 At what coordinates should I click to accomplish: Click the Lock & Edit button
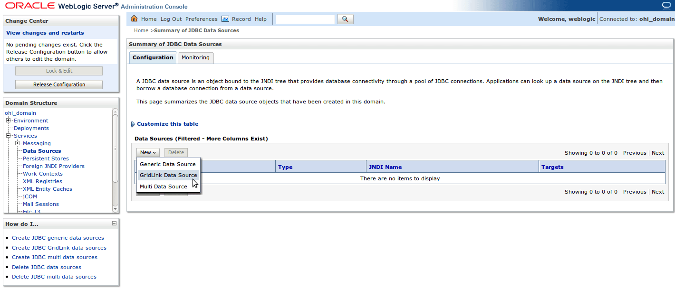(59, 71)
